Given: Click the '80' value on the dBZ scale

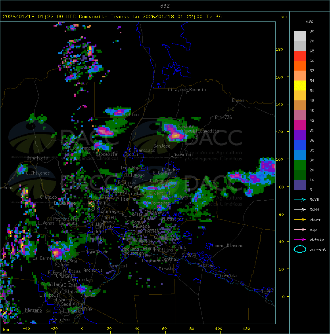Looking at the screenshot, I should [312, 31].
